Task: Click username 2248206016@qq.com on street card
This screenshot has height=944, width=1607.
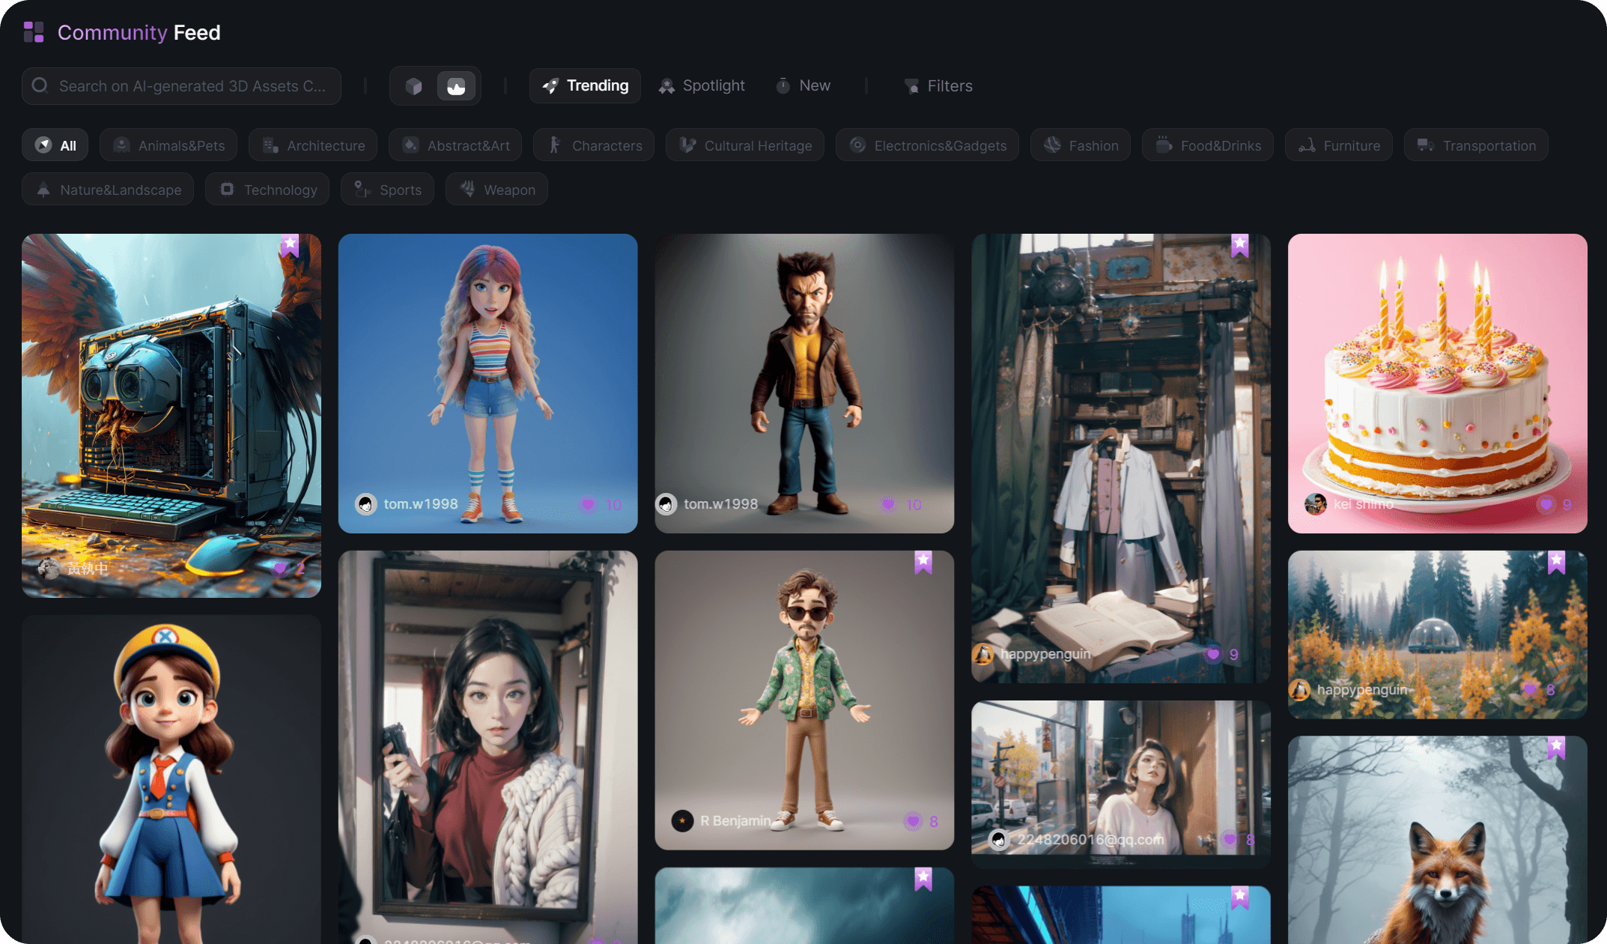Action: (x=1091, y=839)
